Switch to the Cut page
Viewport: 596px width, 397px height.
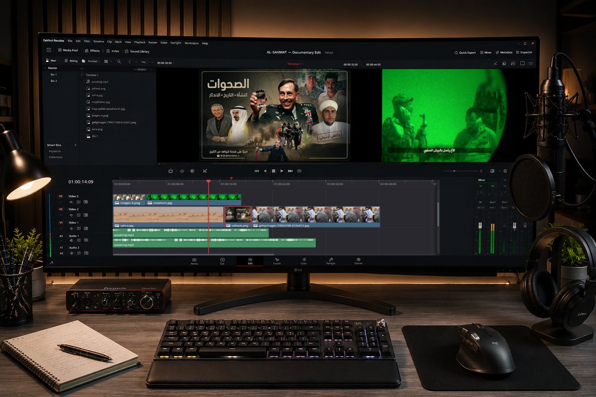tap(222, 262)
